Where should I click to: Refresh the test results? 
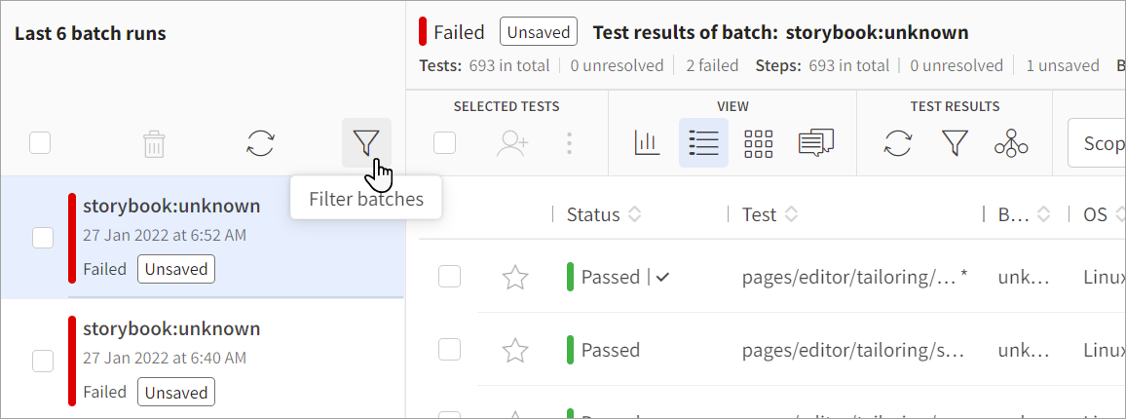(898, 143)
